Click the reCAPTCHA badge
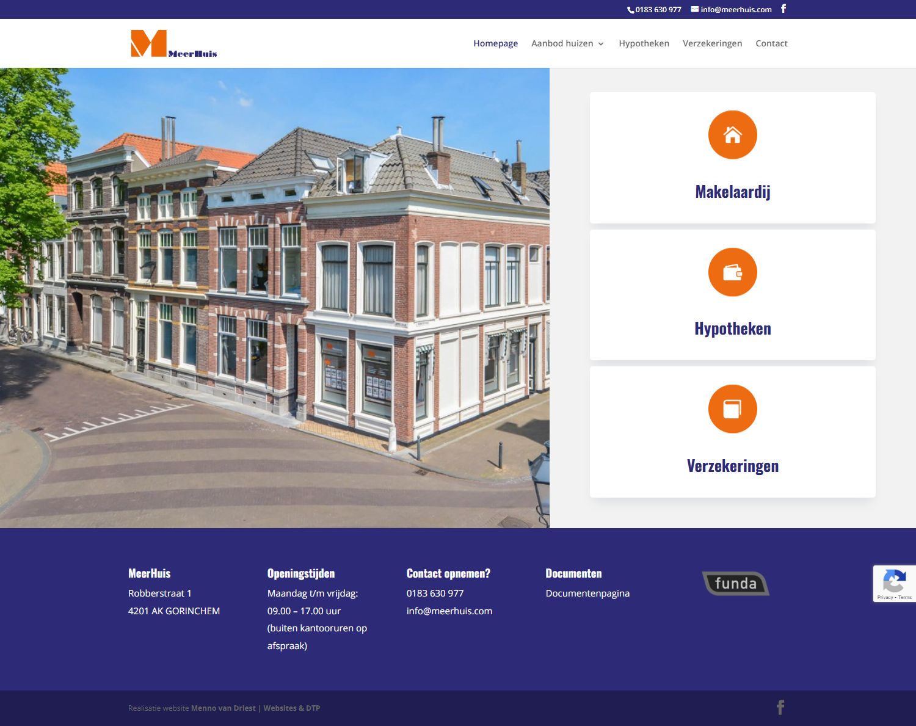 (x=894, y=583)
